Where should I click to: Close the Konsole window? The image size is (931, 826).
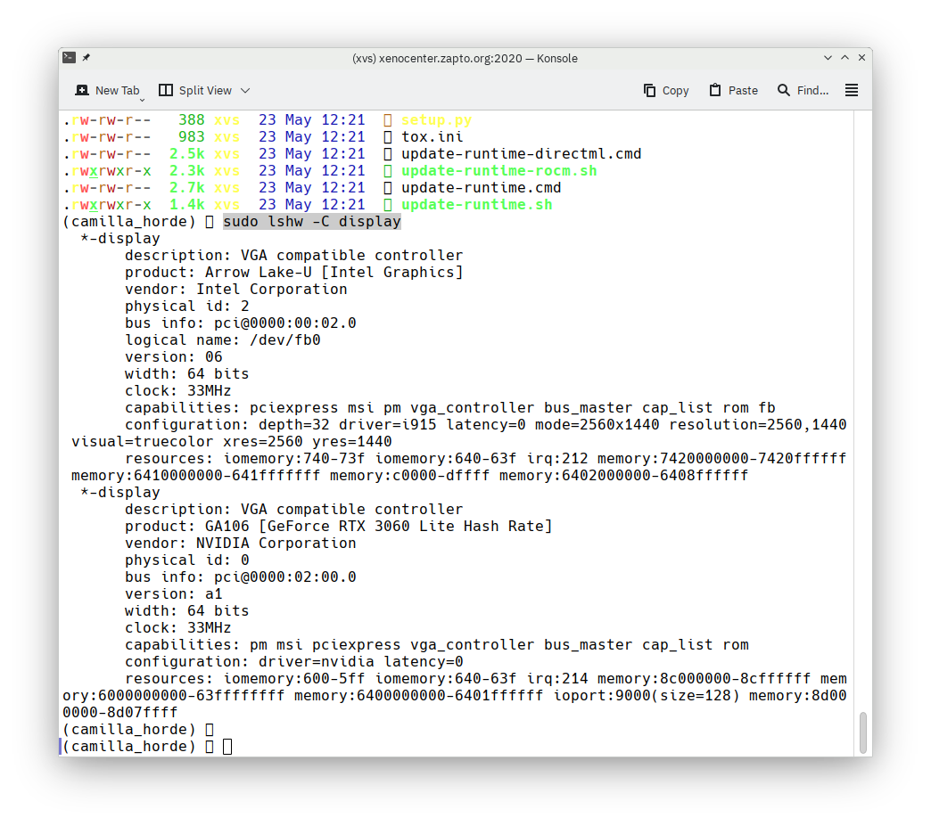tap(861, 58)
